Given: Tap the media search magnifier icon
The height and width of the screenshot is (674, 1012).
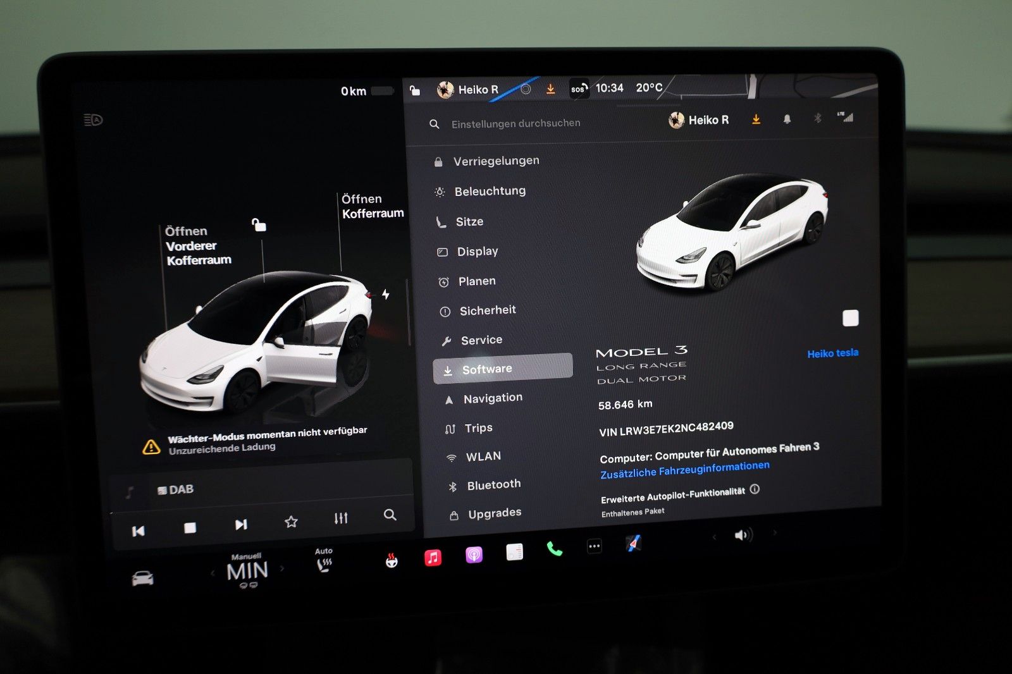Looking at the screenshot, I should [390, 515].
